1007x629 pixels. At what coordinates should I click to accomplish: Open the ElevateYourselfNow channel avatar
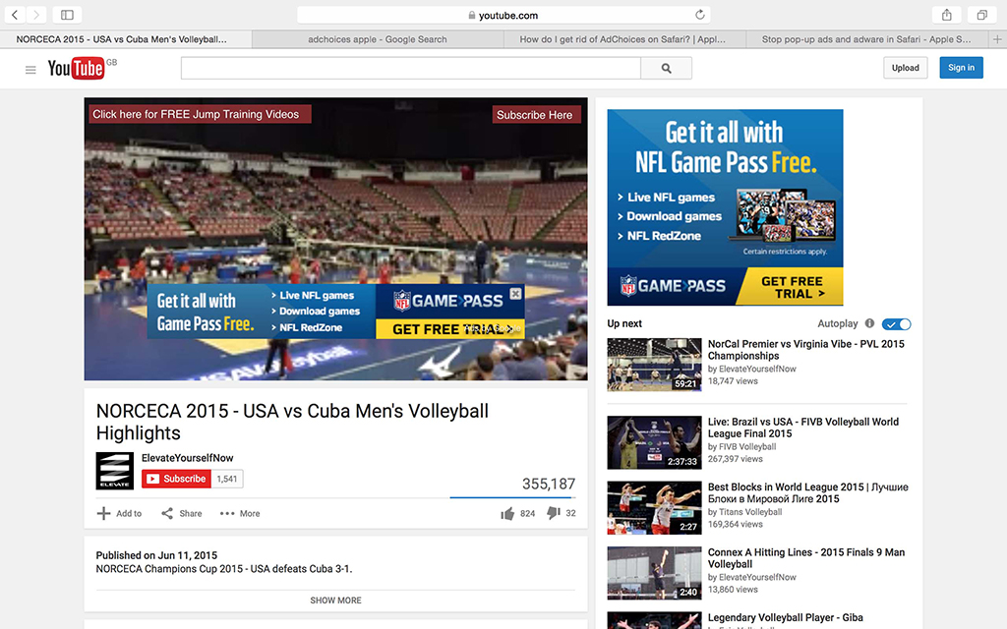(x=115, y=471)
